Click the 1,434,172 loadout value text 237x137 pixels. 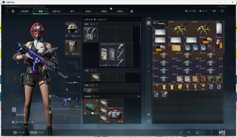click(102, 19)
